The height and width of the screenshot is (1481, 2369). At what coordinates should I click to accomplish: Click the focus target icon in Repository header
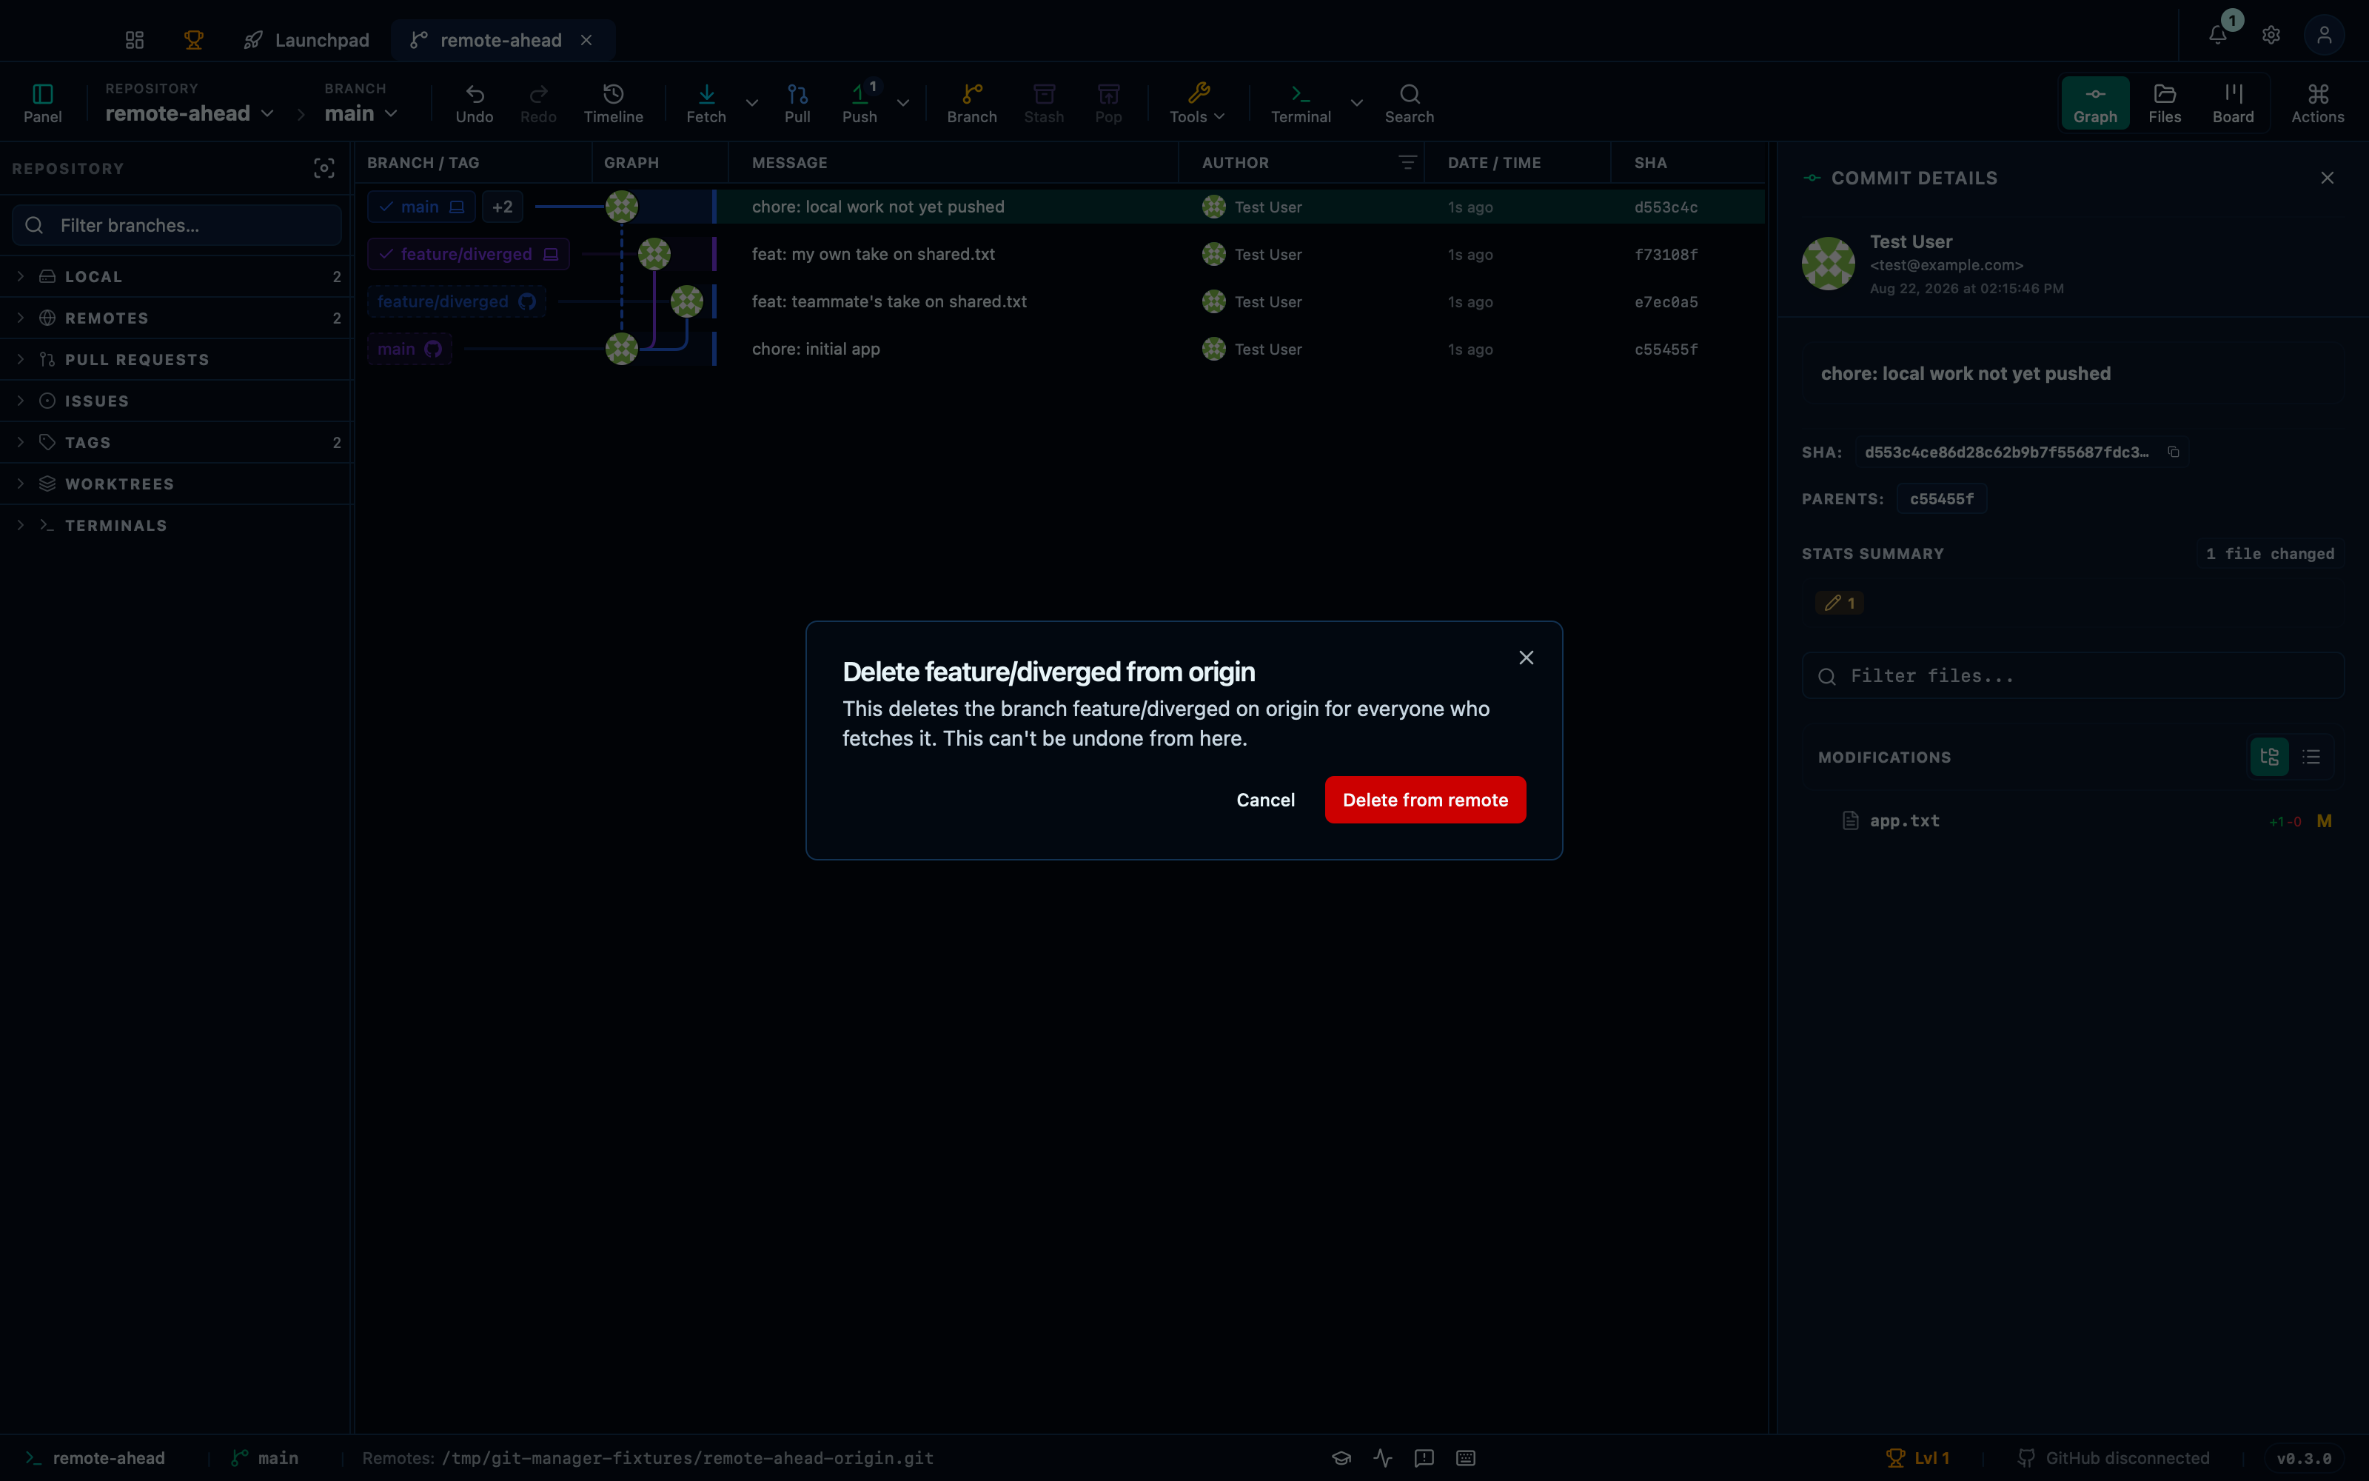tap(324, 169)
